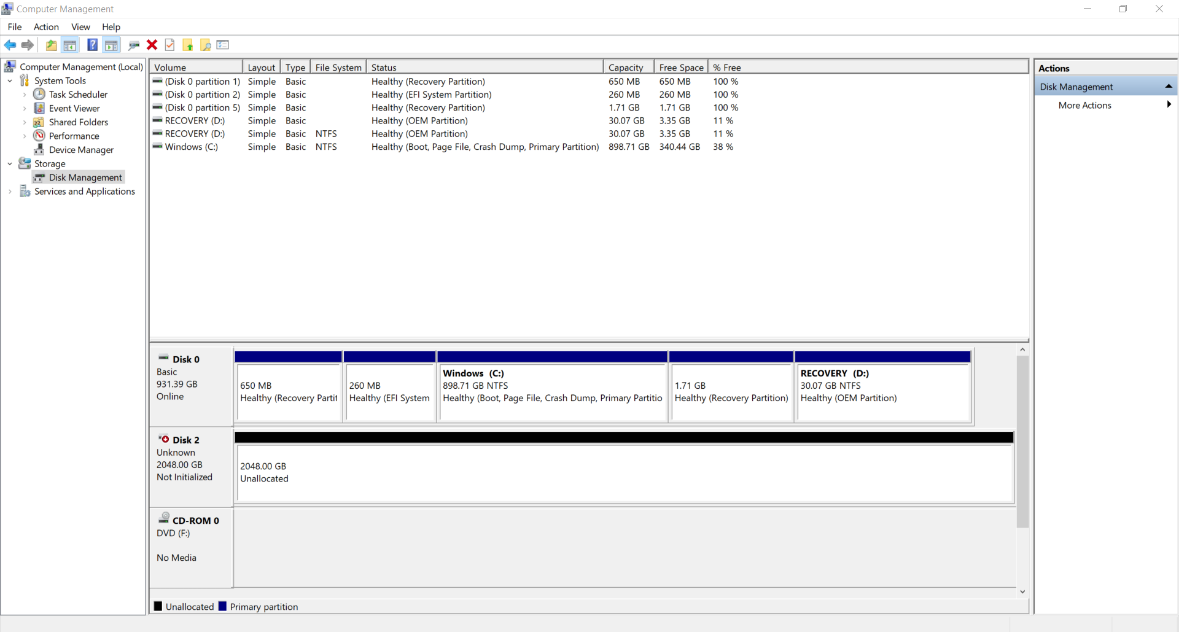Collapse the Disk Management actions section

[1169, 87]
